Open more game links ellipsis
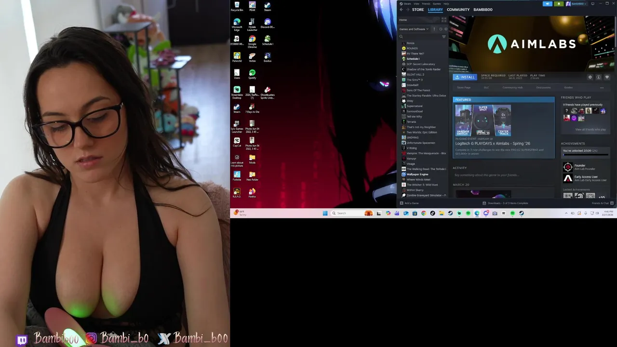 click(x=602, y=88)
